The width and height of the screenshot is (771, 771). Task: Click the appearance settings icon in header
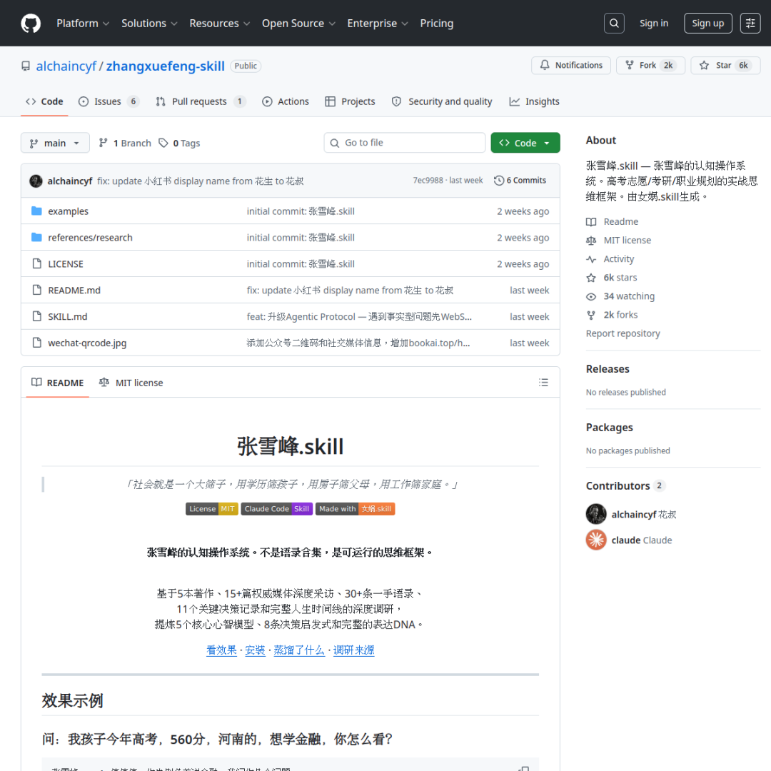tap(750, 24)
